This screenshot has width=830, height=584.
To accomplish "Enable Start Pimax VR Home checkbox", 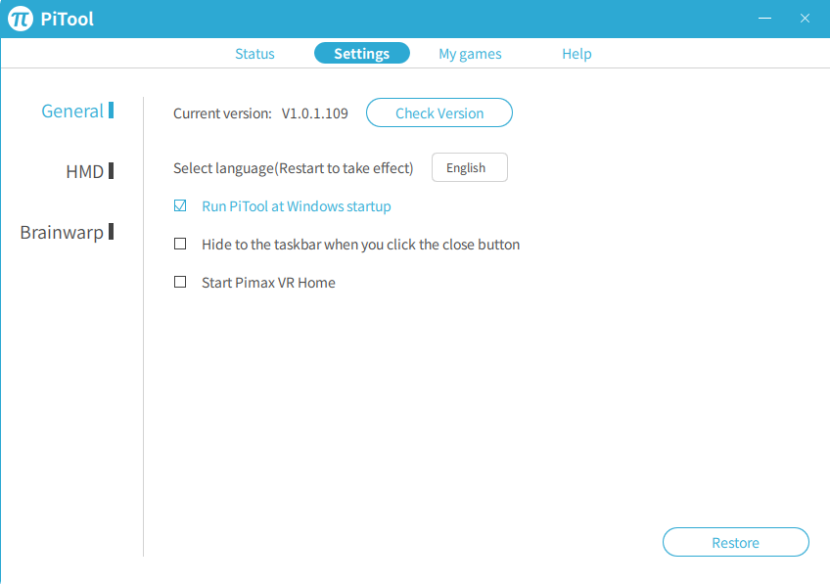I will tap(180, 282).
